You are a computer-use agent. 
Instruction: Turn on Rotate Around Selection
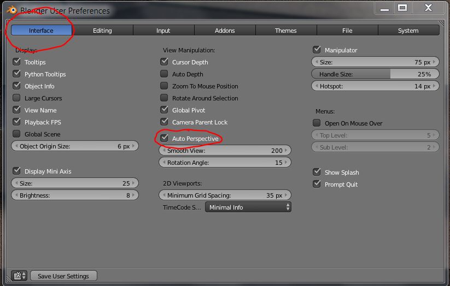pos(164,98)
